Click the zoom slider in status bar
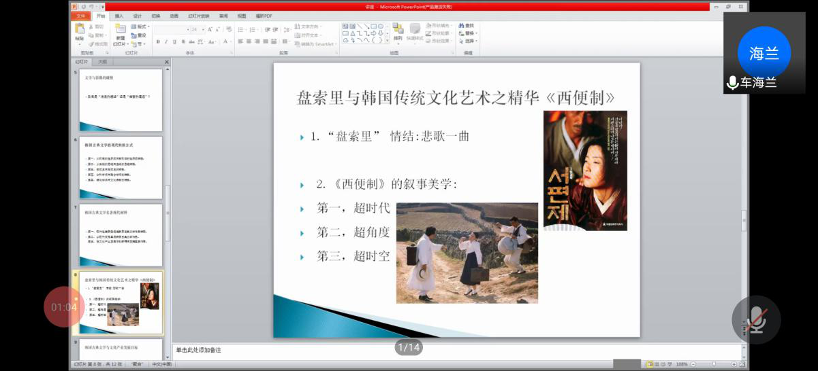 coord(713,364)
